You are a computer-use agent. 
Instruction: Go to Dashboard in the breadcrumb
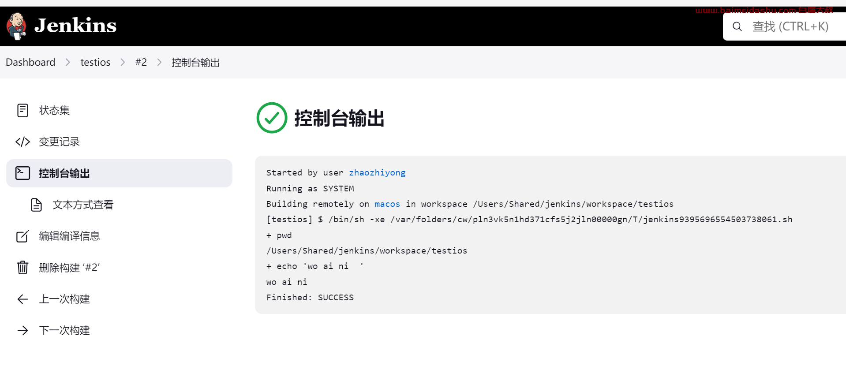[30, 62]
